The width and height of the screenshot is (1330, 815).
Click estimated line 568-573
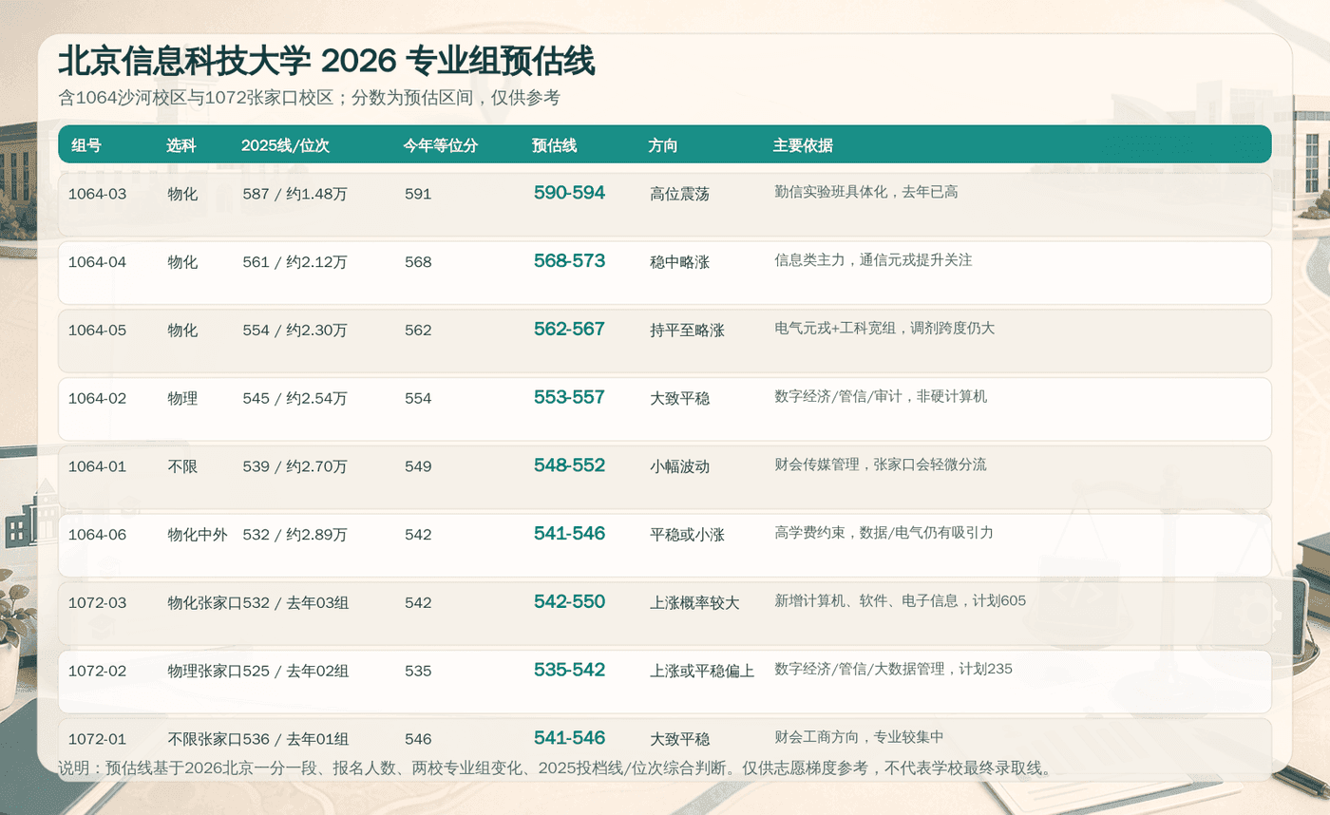click(569, 261)
